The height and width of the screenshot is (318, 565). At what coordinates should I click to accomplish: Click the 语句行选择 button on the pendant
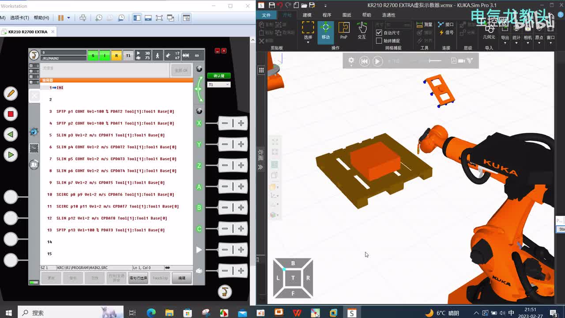coord(138,278)
